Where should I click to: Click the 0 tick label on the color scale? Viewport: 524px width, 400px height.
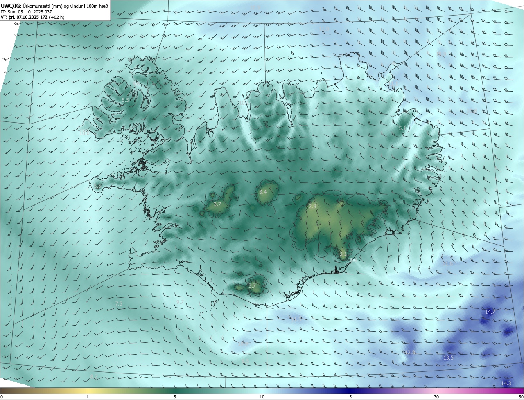(2, 397)
